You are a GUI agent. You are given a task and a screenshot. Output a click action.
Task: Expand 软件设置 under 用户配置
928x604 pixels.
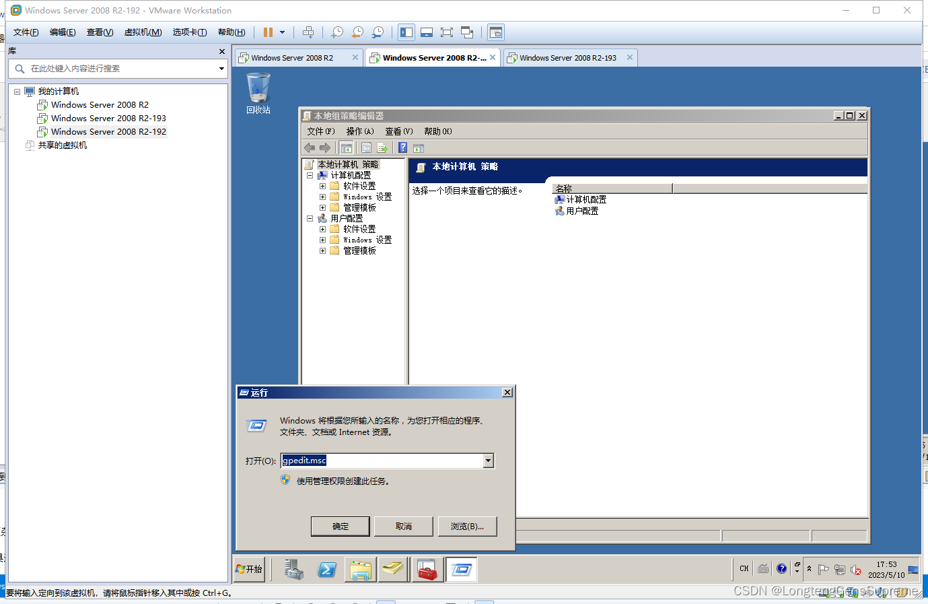click(x=322, y=229)
